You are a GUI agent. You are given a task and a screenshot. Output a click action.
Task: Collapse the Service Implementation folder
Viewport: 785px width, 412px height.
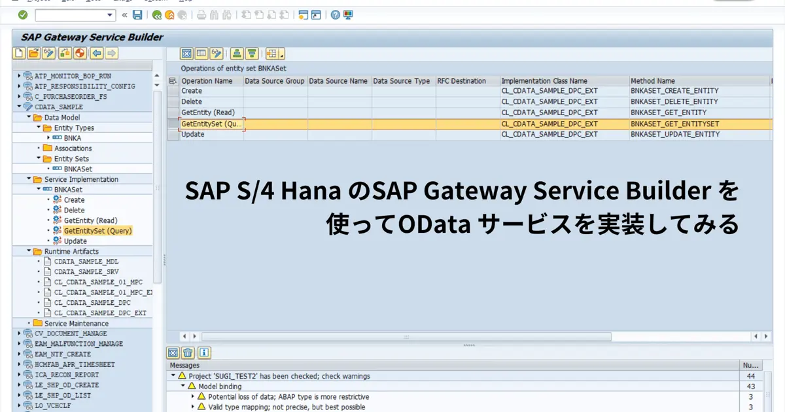coord(29,179)
